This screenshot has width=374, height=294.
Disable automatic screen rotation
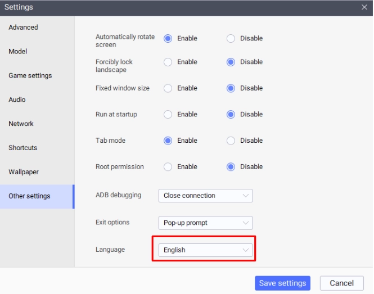(231, 39)
